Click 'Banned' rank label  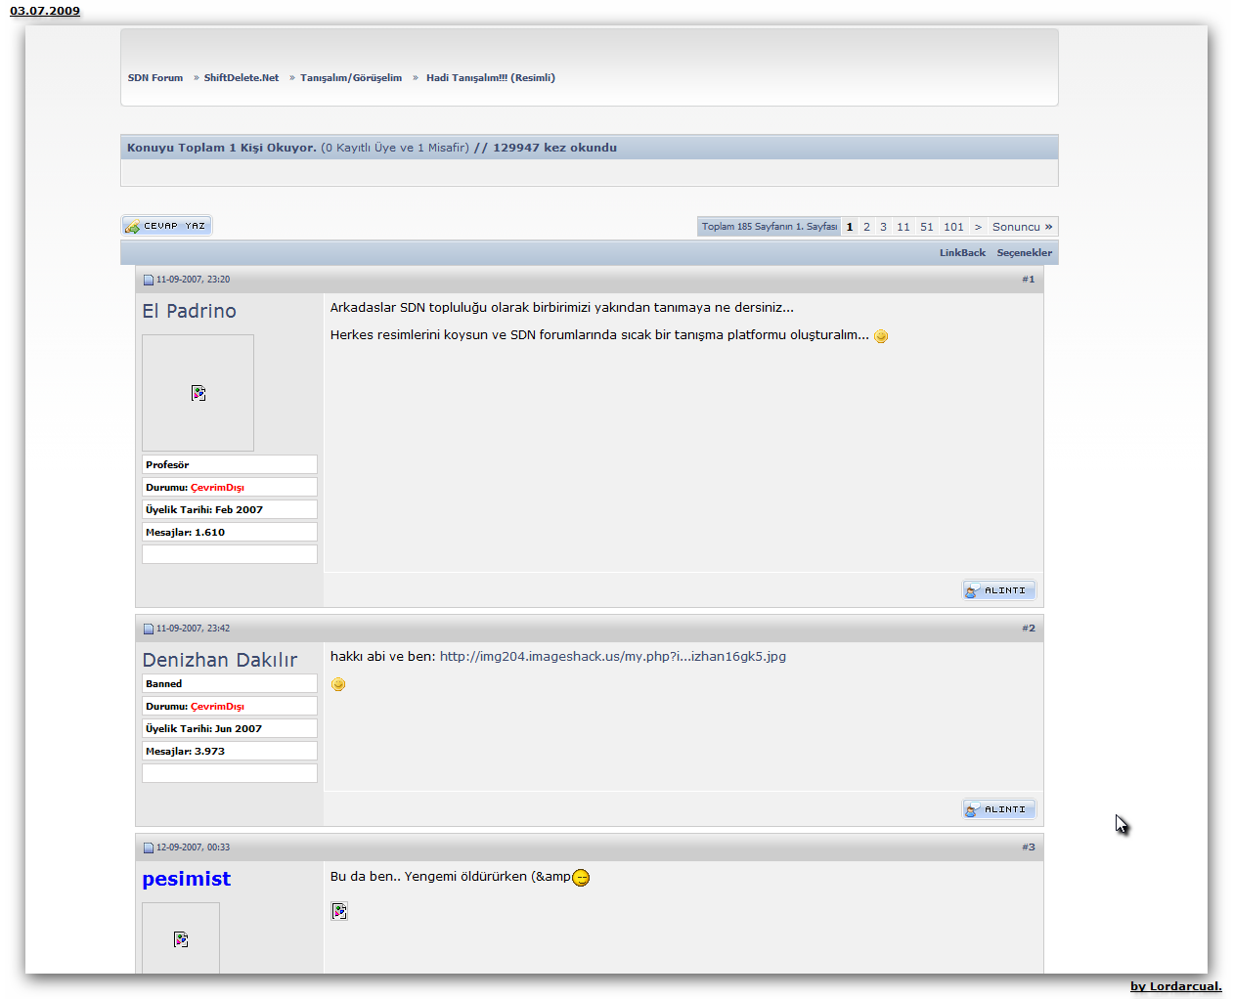[163, 684]
